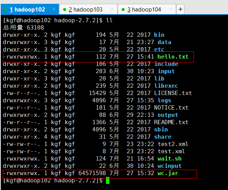This screenshot has width=228, height=190.
Task: Click the typed ll command
Action: click(x=109, y=20)
